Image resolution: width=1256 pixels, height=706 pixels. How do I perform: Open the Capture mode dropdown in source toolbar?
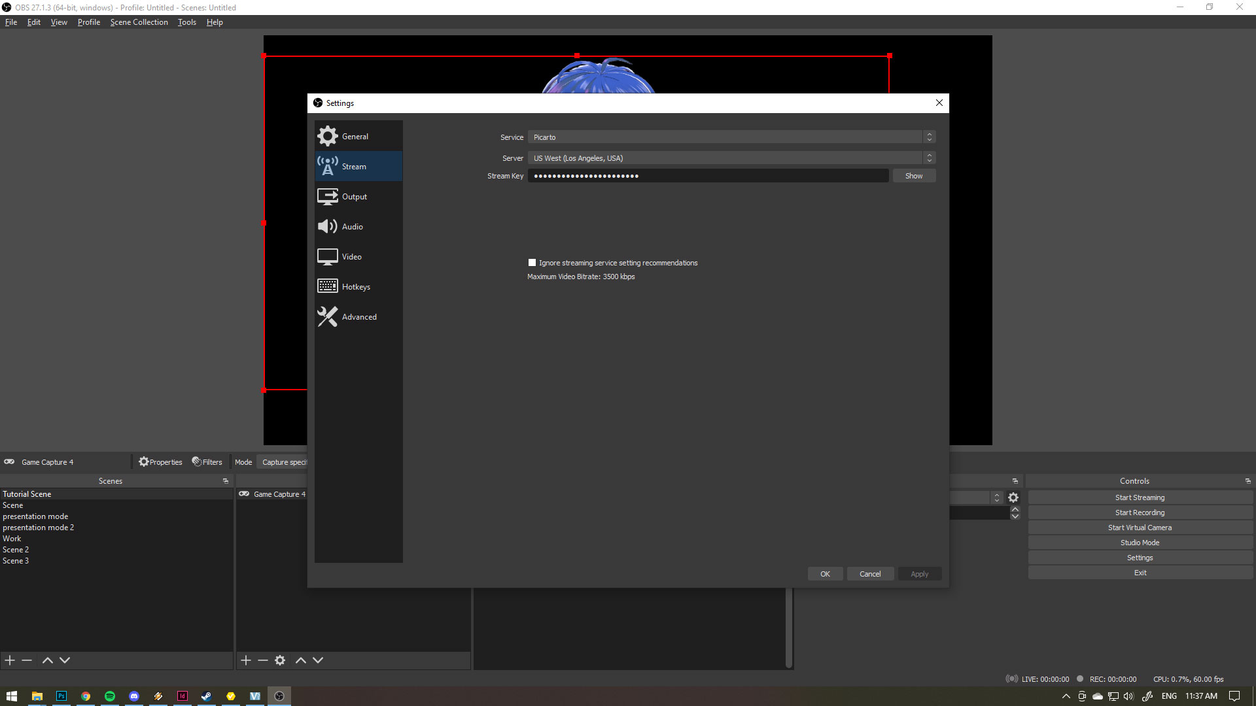(x=283, y=462)
